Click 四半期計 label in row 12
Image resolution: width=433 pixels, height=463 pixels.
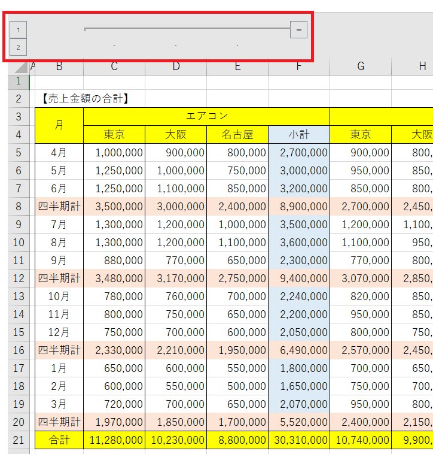tap(59, 278)
